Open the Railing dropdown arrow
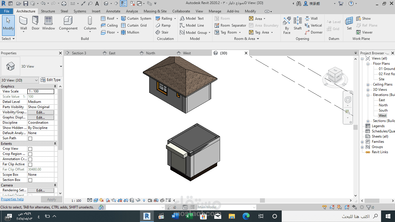The width and height of the screenshot is (395, 222). (x=175, y=18)
